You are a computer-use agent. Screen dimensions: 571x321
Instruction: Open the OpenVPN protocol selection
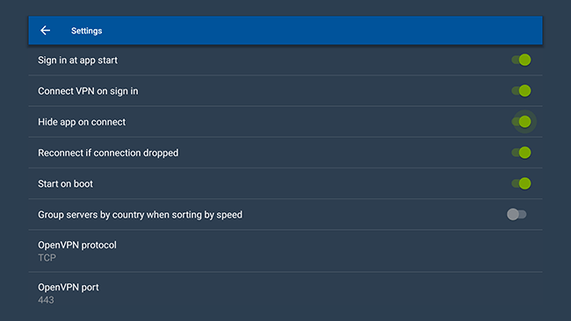pyautogui.click(x=285, y=251)
